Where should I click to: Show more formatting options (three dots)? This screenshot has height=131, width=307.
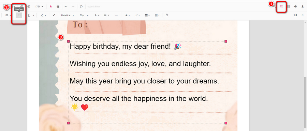117,15
